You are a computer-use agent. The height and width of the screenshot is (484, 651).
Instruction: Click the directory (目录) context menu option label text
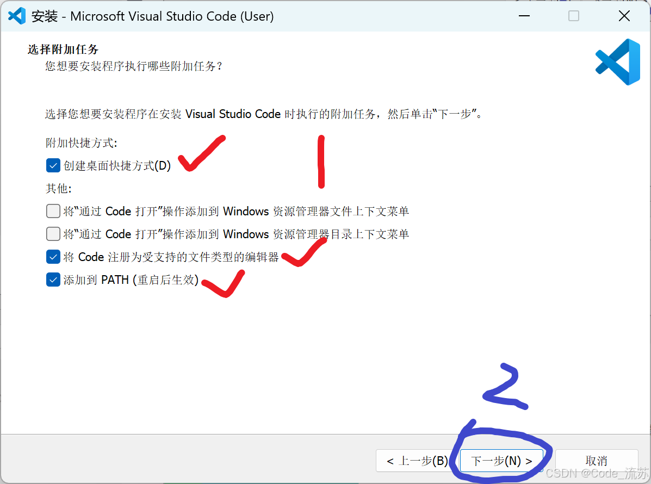pyautogui.click(x=236, y=234)
